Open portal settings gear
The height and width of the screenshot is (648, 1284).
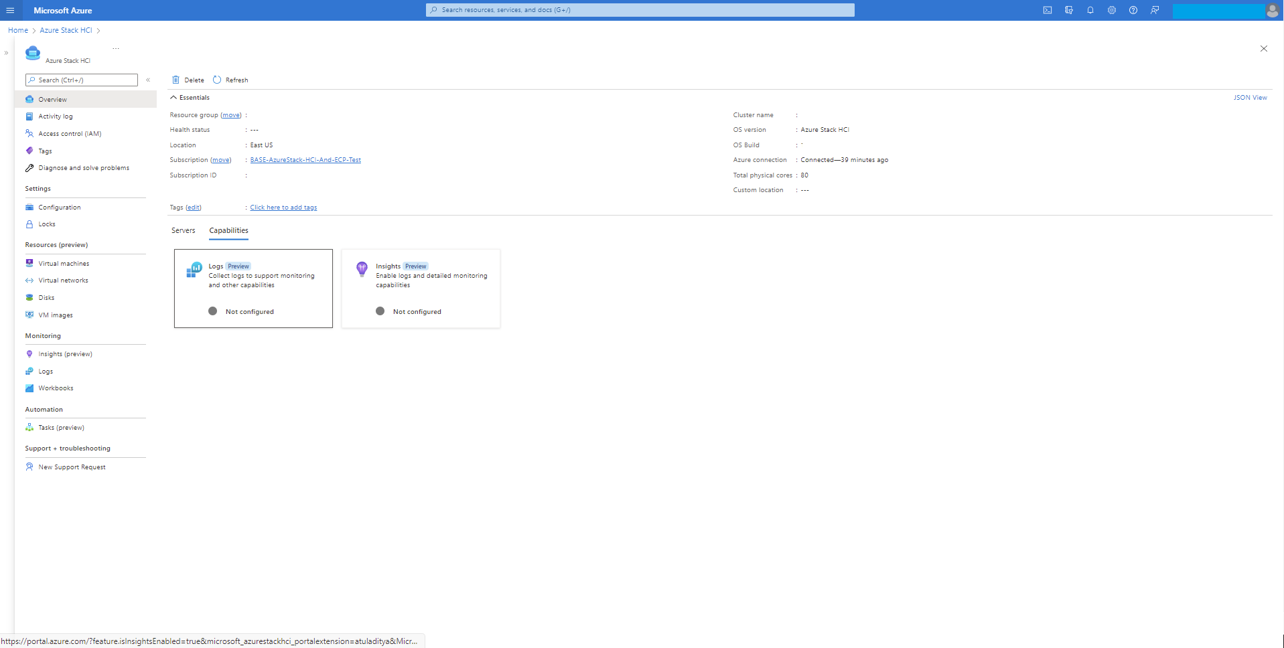coord(1112,10)
